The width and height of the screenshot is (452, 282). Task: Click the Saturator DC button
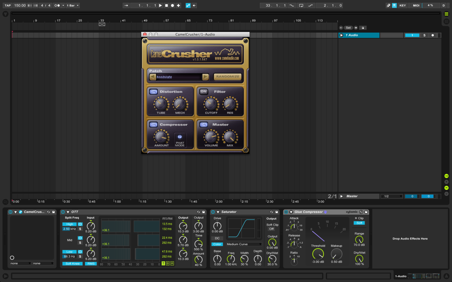pyautogui.click(x=217, y=238)
